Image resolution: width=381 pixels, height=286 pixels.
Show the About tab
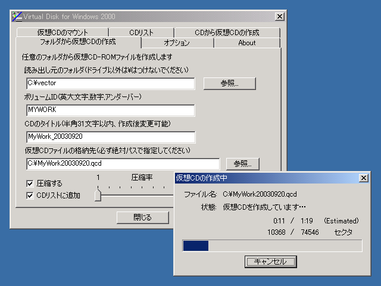click(x=246, y=43)
